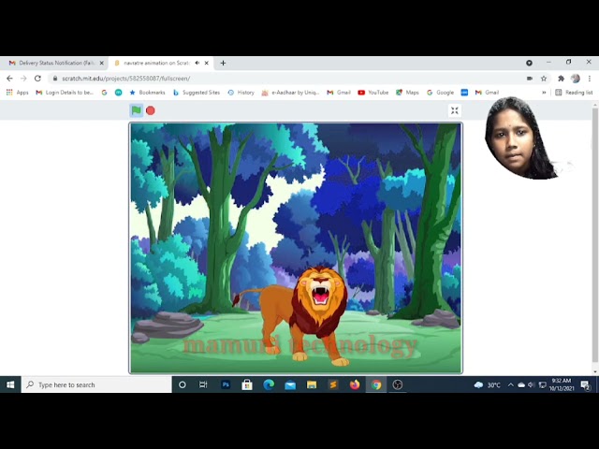Open Sublime Text from the taskbar

pyautogui.click(x=333, y=384)
